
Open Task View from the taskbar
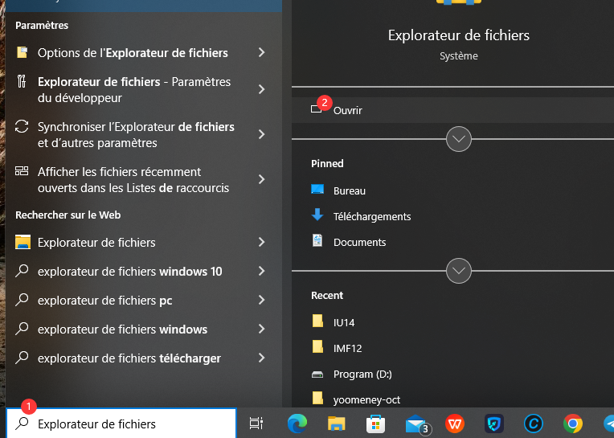256,423
